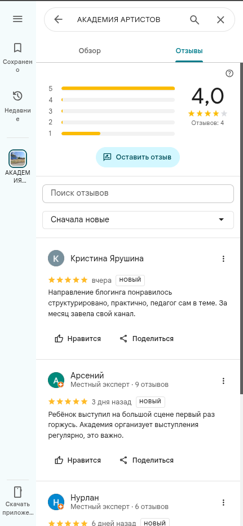This screenshot has height=526, width=243.
Task: Focus the Поиск отзывов input field
Action: pos(138,193)
